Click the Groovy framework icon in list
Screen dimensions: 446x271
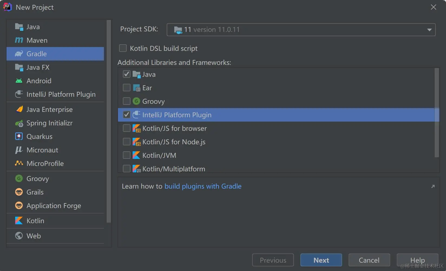tap(136, 101)
